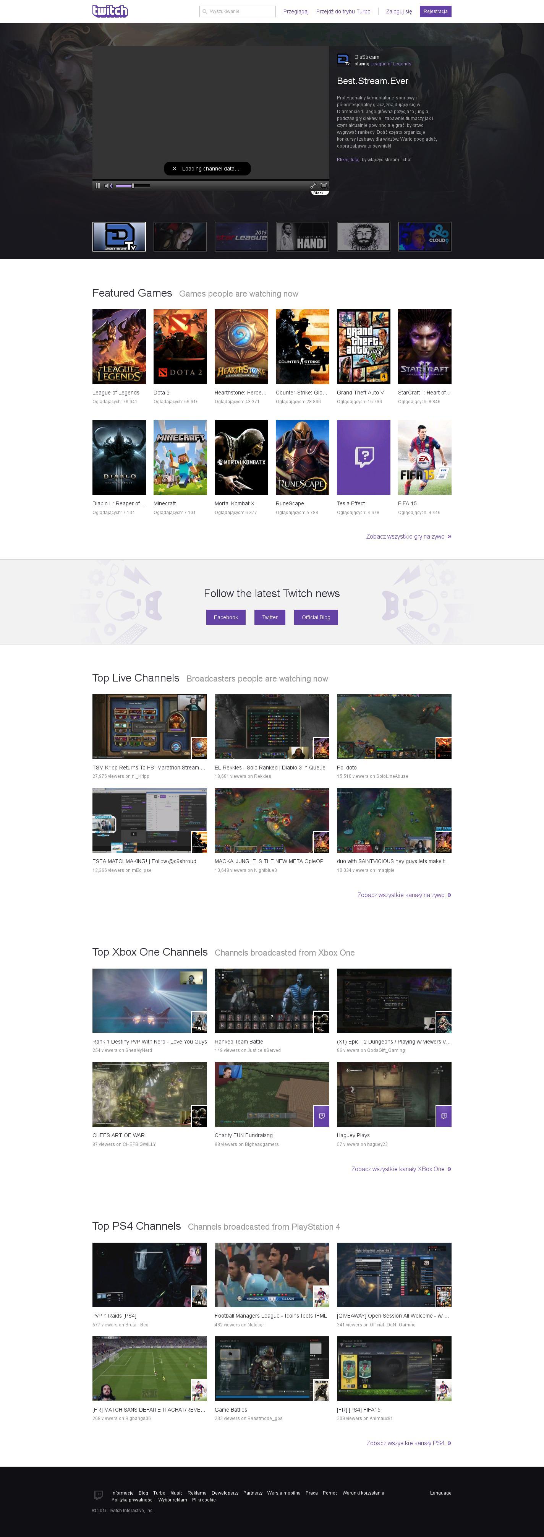Select the Cloud9 carousel thumbnail
The width and height of the screenshot is (544, 1537).
pyautogui.click(x=425, y=237)
